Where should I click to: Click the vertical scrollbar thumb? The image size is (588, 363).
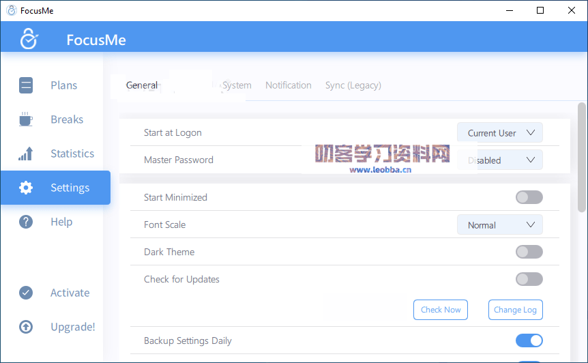(x=582, y=158)
